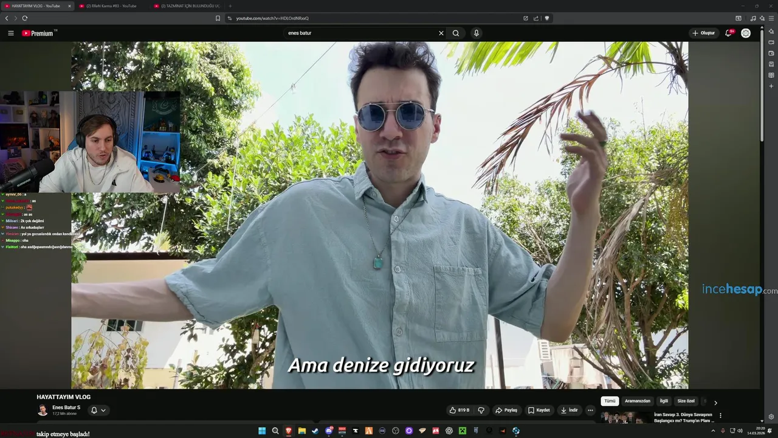Screen dimensions: 778x438
Task: Open Windows taskbar search
Action: point(275,431)
